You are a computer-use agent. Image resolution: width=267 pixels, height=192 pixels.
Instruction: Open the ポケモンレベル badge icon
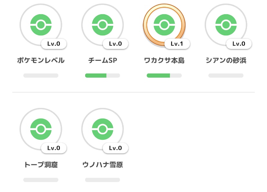pos(41,25)
